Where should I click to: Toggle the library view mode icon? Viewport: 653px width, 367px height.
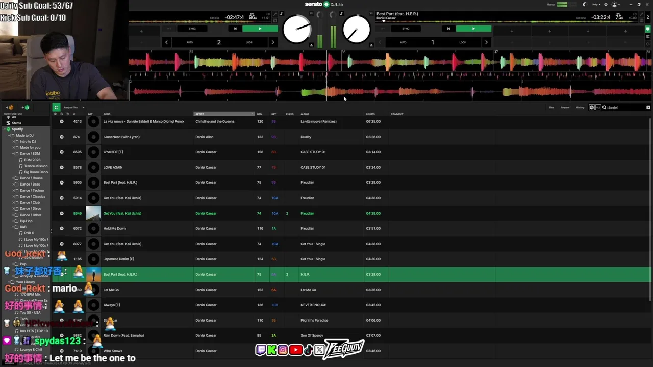[56, 108]
